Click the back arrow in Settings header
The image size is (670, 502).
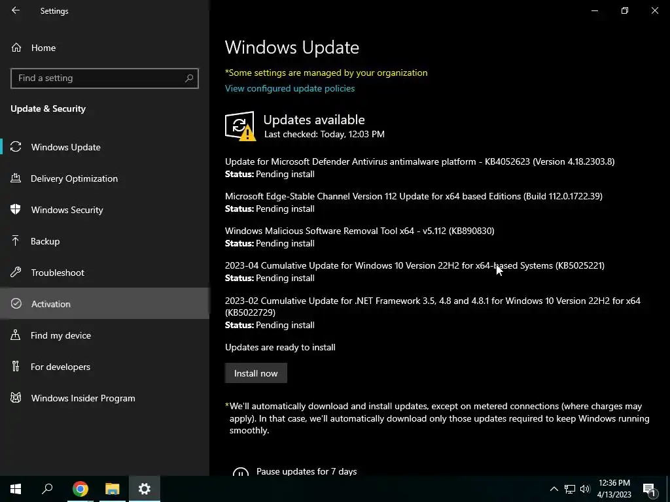[16, 10]
